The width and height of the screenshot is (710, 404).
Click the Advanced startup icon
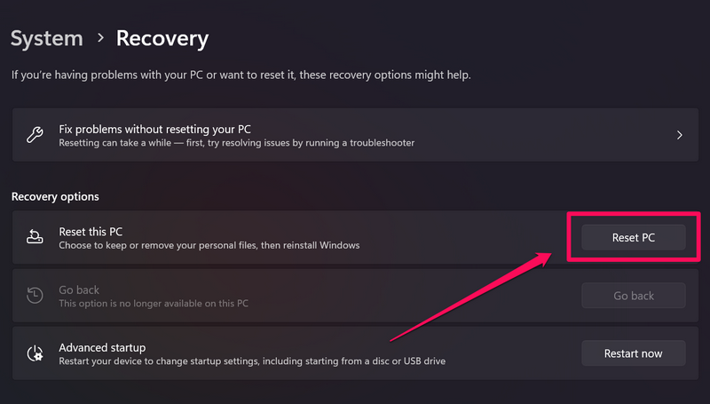point(35,353)
